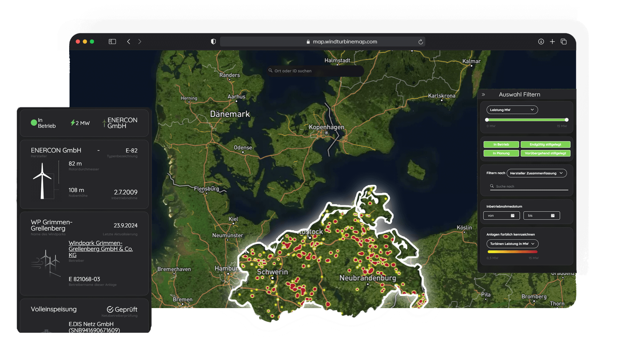Toggle the Safari sidebar icon
This screenshot has height=339, width=617.
pyautogui.click(x=112, y=42)
